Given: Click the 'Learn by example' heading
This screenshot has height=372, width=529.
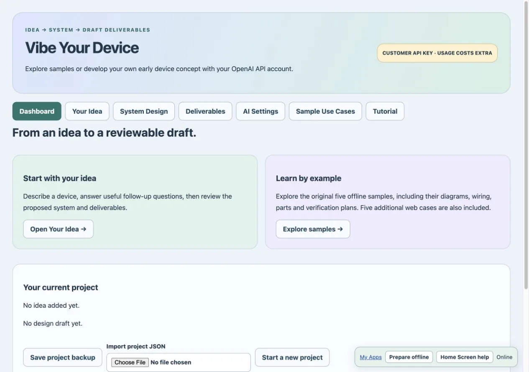Looking at the screenshot, I should click(x=309, y=178).
